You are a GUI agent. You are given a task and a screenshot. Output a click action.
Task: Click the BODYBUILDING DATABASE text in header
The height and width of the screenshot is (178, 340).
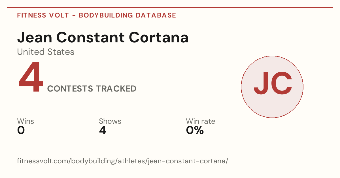(x=127, y=15)
